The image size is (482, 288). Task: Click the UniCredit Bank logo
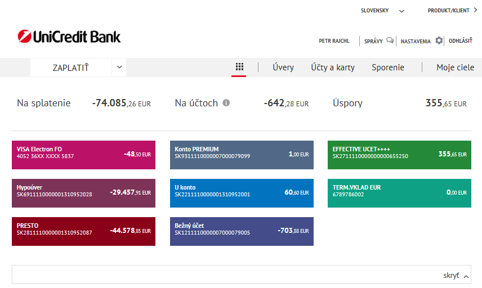coord(69,37)
